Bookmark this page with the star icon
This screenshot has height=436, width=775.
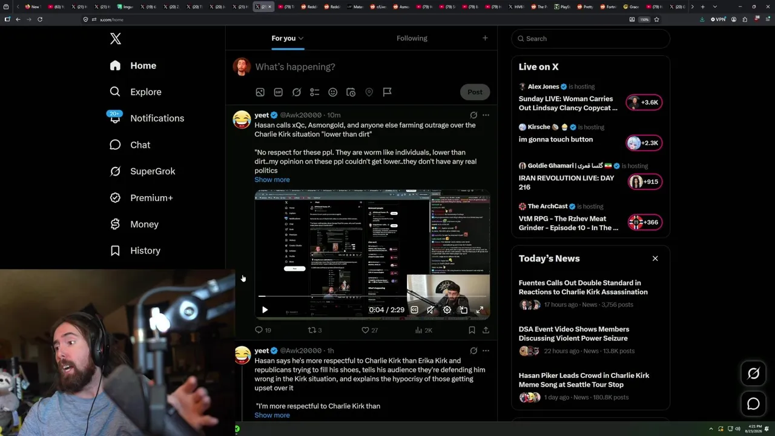click(x=656, y=19)
